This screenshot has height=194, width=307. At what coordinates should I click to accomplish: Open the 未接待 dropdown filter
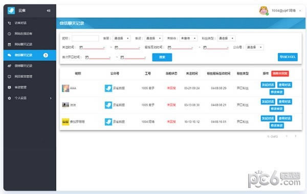pyautogui.click(x=188, y=38)
